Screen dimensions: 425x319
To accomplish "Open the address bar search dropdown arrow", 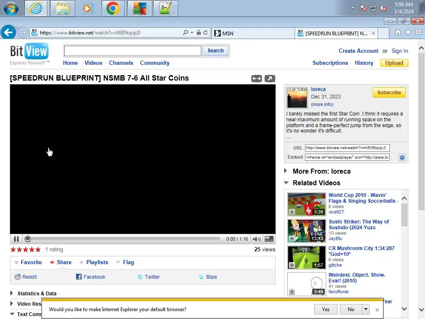I will 192,33.
